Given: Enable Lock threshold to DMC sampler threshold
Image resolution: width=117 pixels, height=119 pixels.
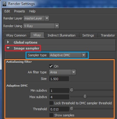Looking at the screenshot, I should pyautogui.click(x=51, y=103).
